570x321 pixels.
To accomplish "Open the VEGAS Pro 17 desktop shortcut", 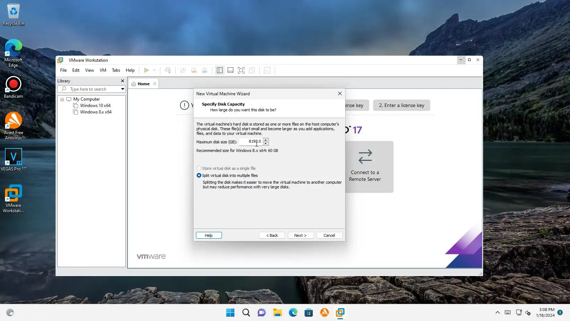I will click(14, 160).
